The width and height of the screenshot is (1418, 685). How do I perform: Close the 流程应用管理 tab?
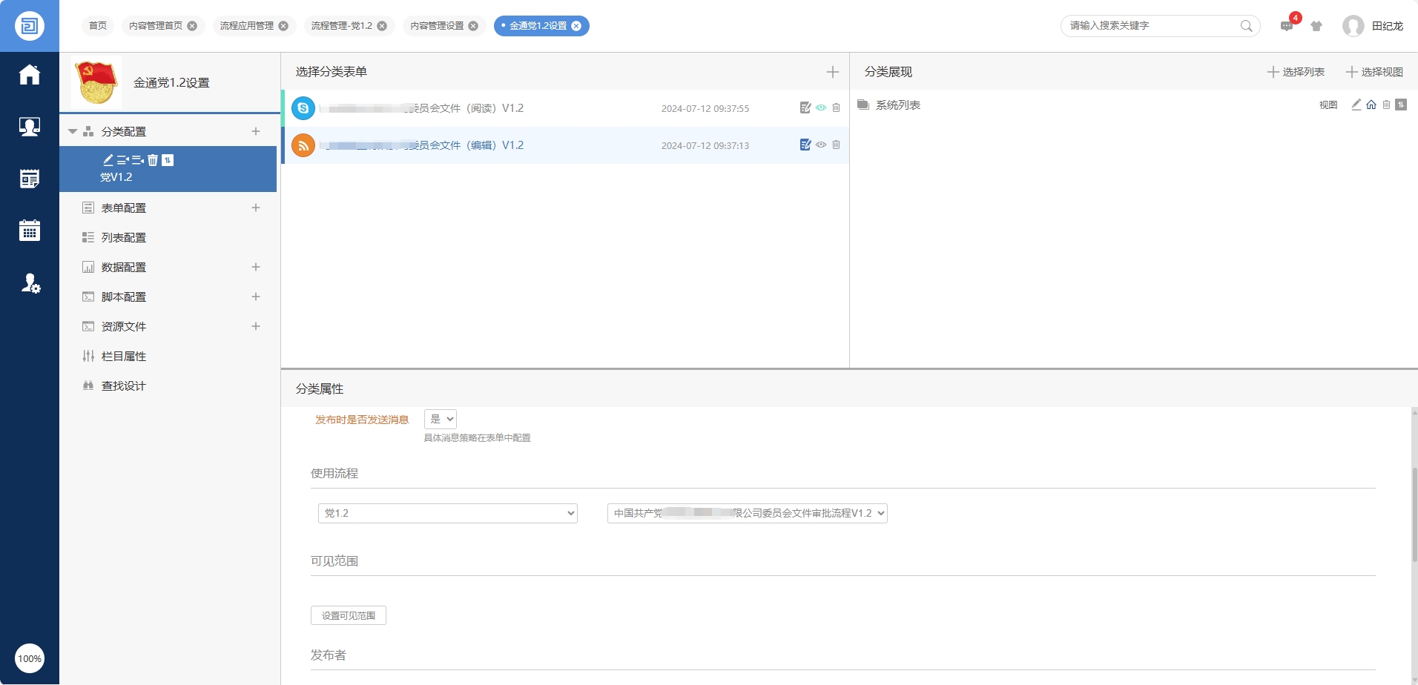(283, 26)
